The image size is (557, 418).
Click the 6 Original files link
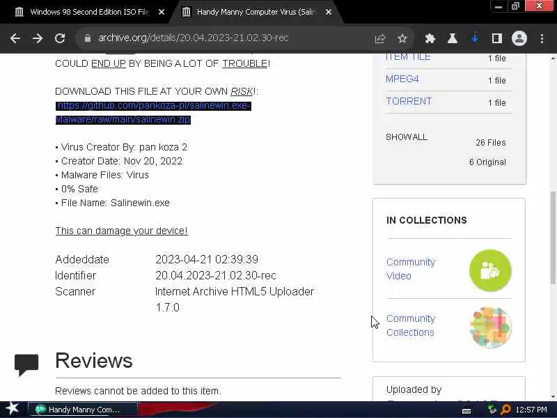click(x=487, y=162)
